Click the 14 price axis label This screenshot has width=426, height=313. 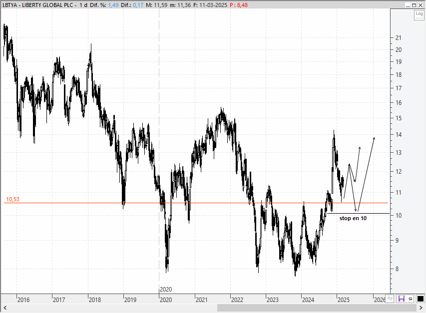pos(399,135)
